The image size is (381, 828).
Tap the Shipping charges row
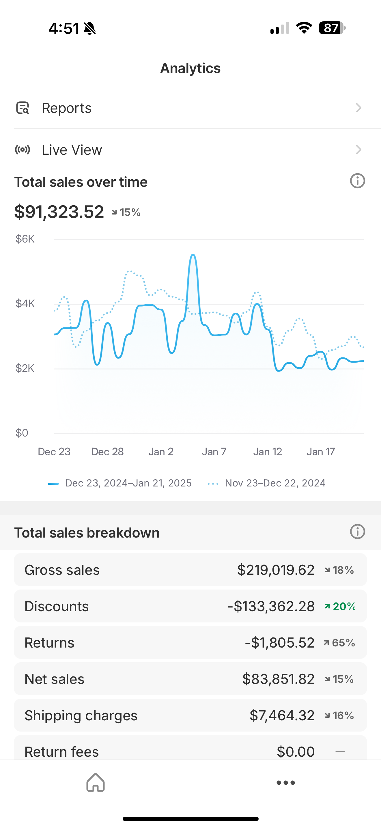(x=190, y=715)
